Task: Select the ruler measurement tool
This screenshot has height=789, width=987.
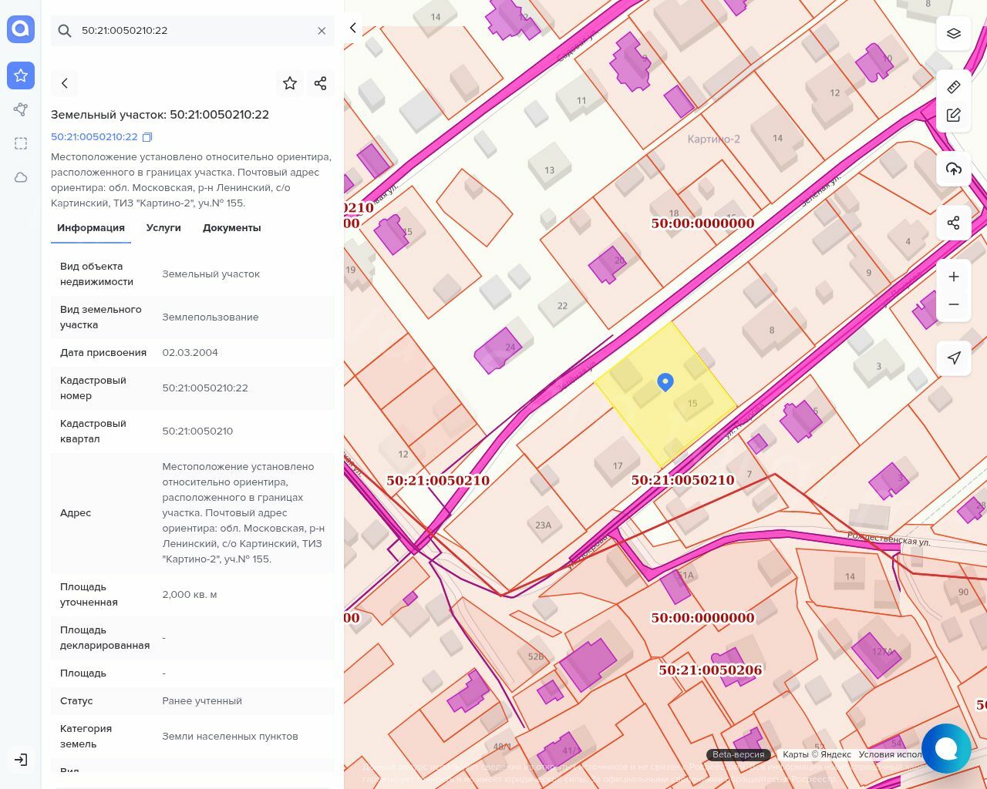Action: point(954,87)
